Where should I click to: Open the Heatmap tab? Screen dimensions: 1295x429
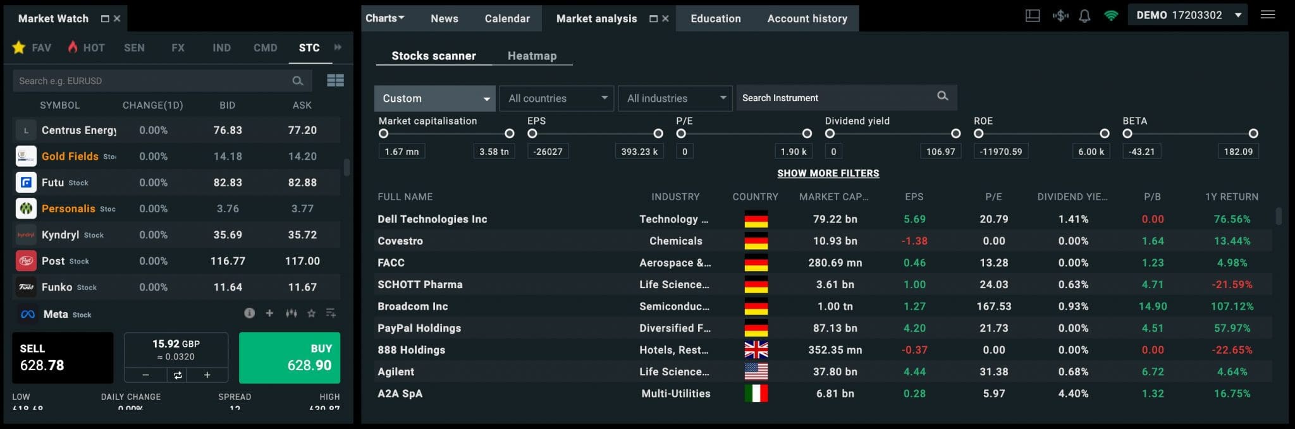532,56
